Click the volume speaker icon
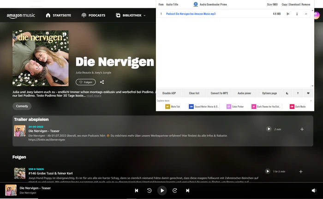This screenshot has width=323, height=199. pos(314,191)
